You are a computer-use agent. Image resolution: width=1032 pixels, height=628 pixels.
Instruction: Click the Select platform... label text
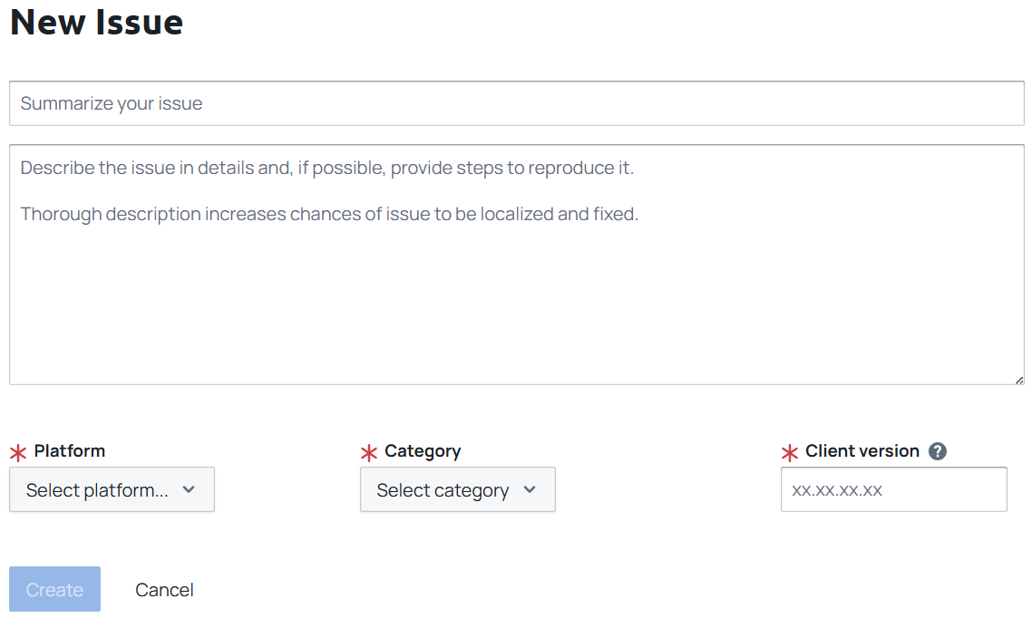[x=97, y=490]
